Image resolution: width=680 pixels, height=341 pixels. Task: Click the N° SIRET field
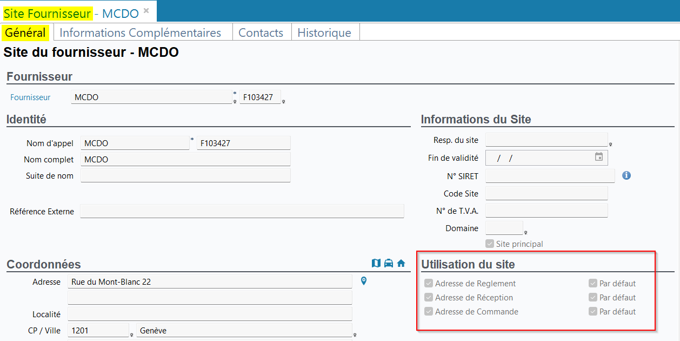click(x=550, y=175)
